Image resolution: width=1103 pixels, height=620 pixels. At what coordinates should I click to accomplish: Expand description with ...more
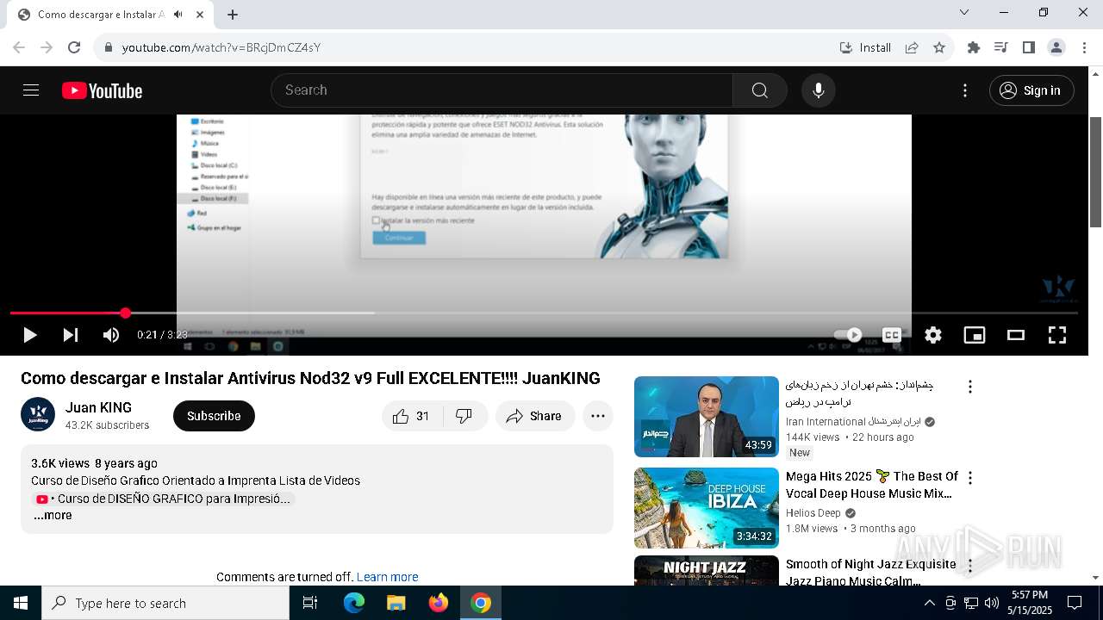[x=53, y=515]
